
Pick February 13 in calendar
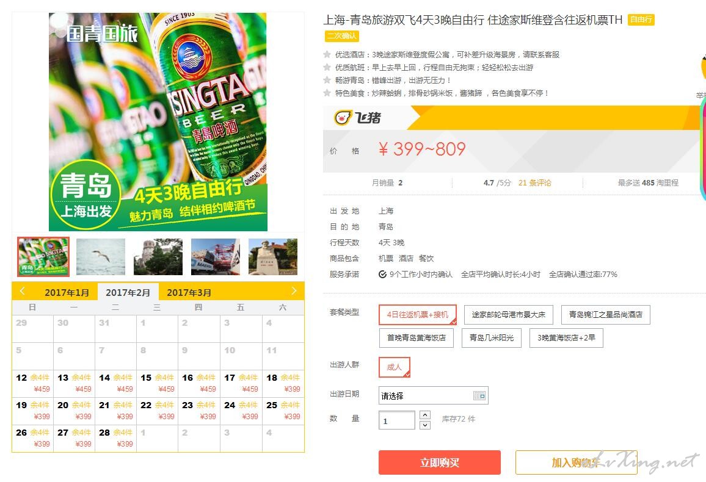[75, 384]
